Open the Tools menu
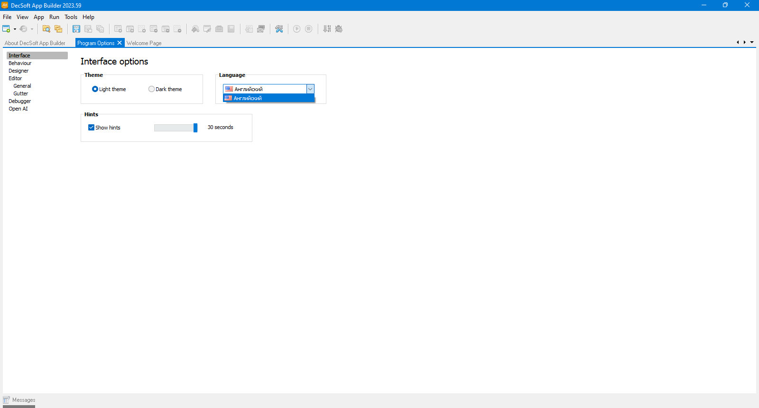 tap(71, 17)
